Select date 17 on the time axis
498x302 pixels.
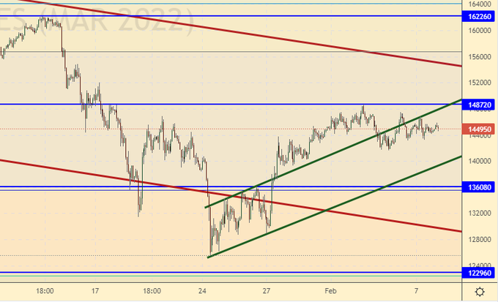click(96, 290)
